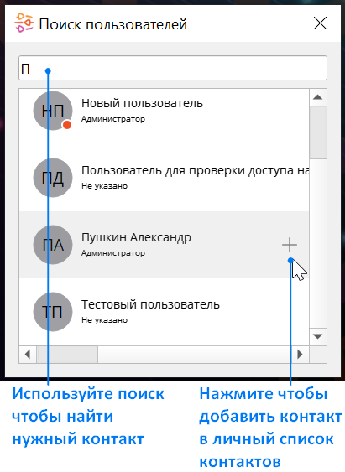Click the vertical scrollbar up arrow

318,97
